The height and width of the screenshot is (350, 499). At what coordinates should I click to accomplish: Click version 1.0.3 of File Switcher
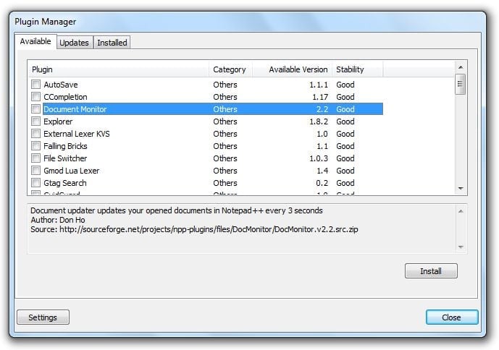point(319,158)
